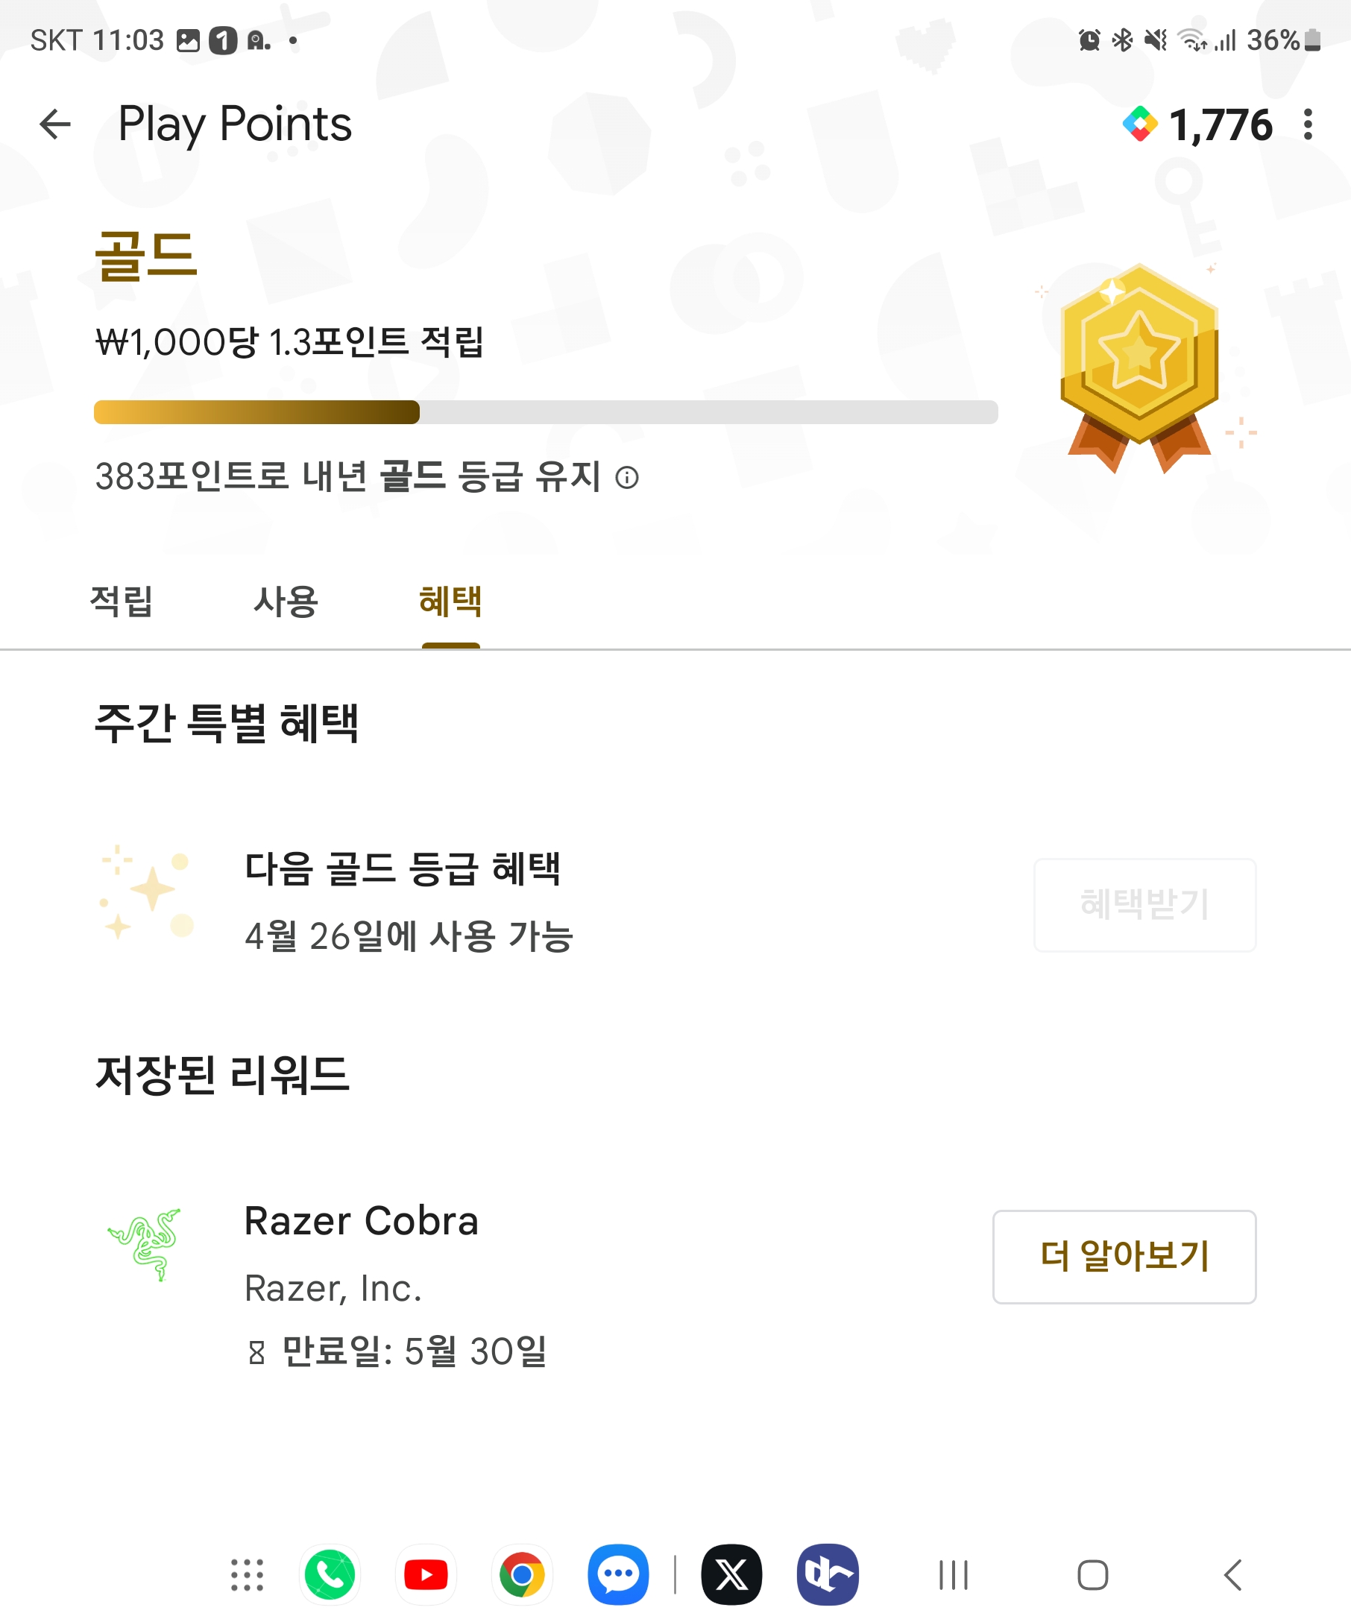Launch the X app from the dock
Image resolution: width=1351 pixels, height=1622 pixels.
[x=731, y=1575]
